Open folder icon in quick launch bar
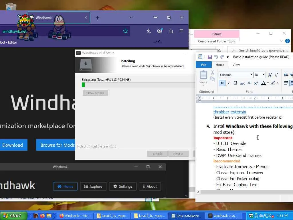 pos(49,216)
